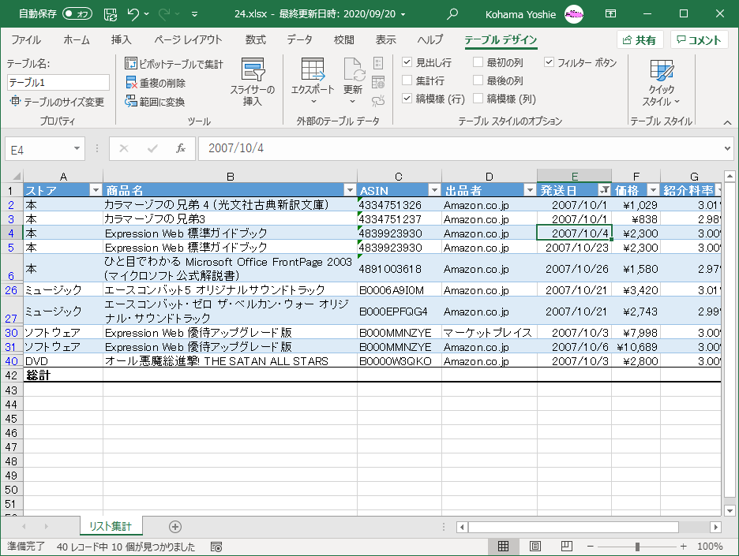Click the formula bar cancel X icon
This screenshot has width=739, height=556.
(x=124, y=148)
